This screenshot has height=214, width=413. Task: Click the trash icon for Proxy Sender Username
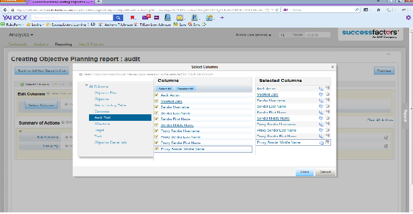(x=327, y=124)
